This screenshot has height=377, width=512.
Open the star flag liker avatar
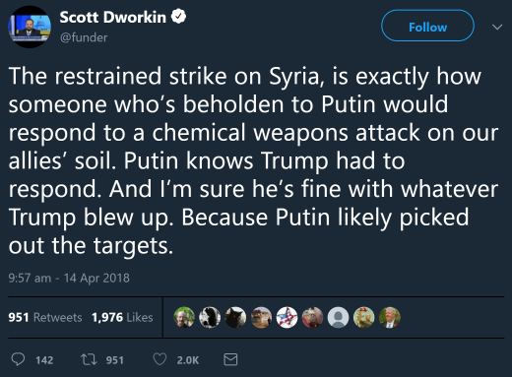point(287,317)
